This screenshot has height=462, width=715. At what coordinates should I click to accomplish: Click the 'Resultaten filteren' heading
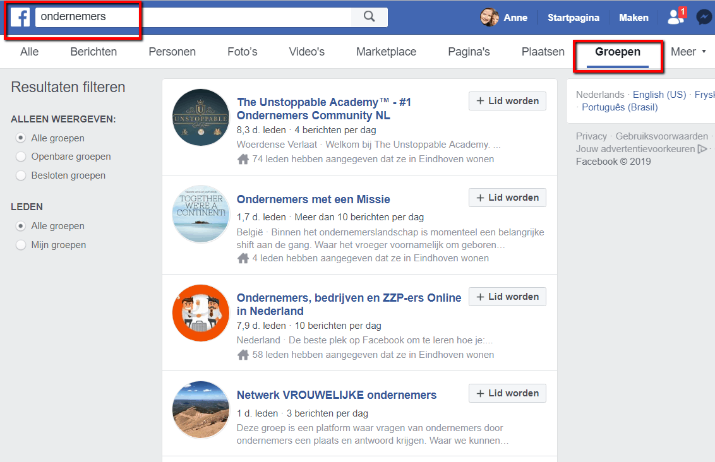68,87
